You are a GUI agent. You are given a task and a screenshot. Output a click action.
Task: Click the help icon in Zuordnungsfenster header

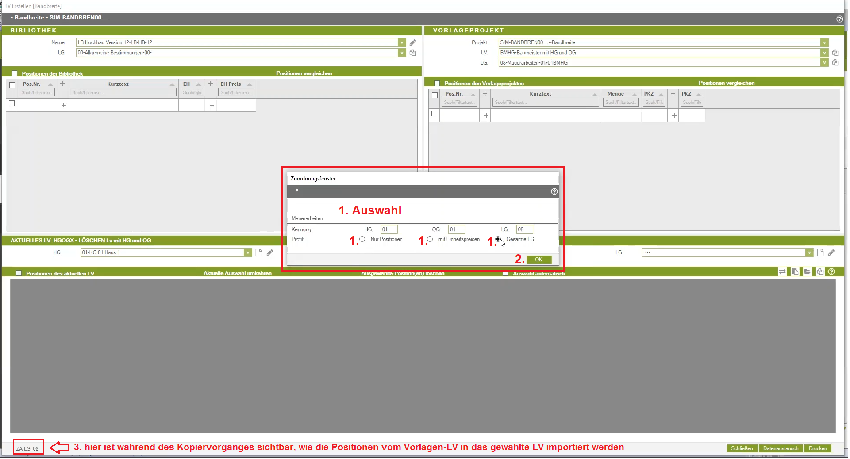[554, 191]
